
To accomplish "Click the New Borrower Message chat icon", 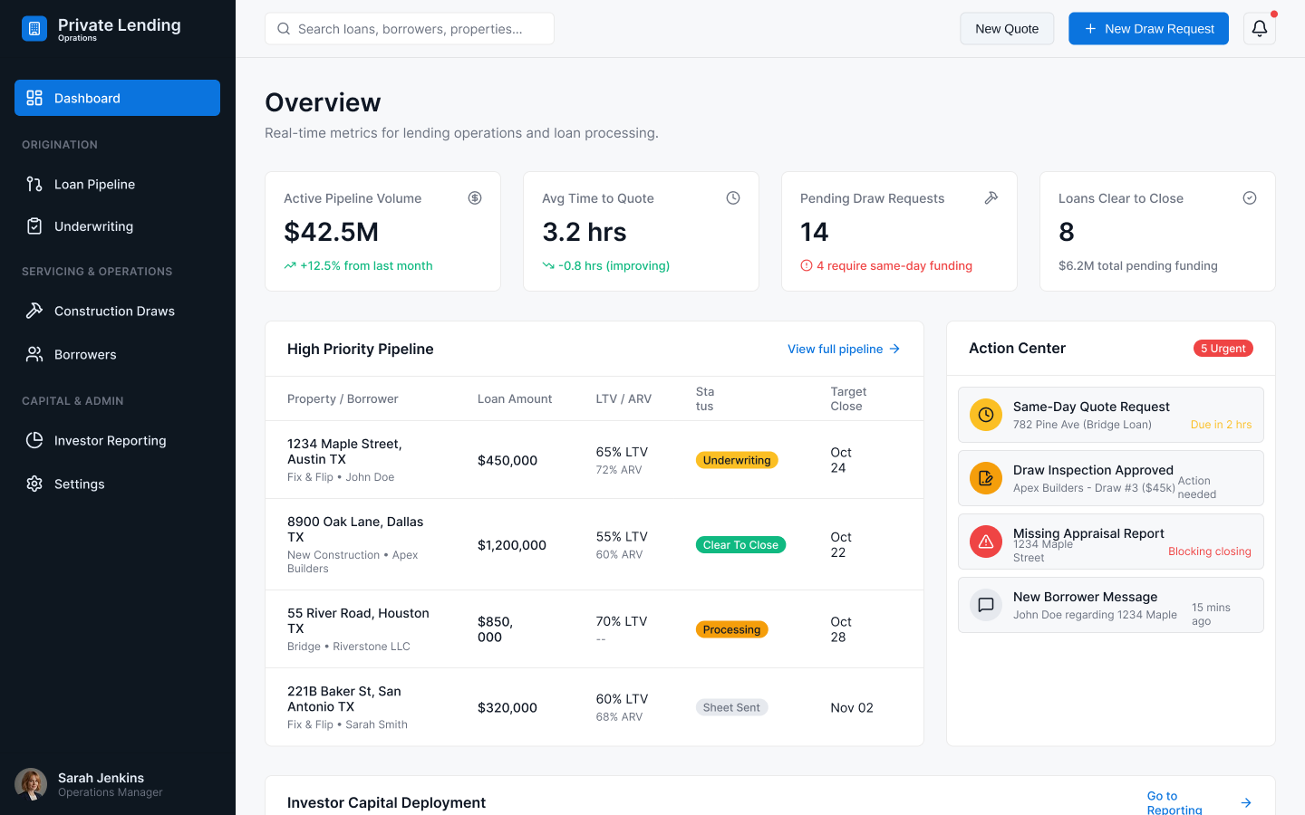I will point(985,605).
